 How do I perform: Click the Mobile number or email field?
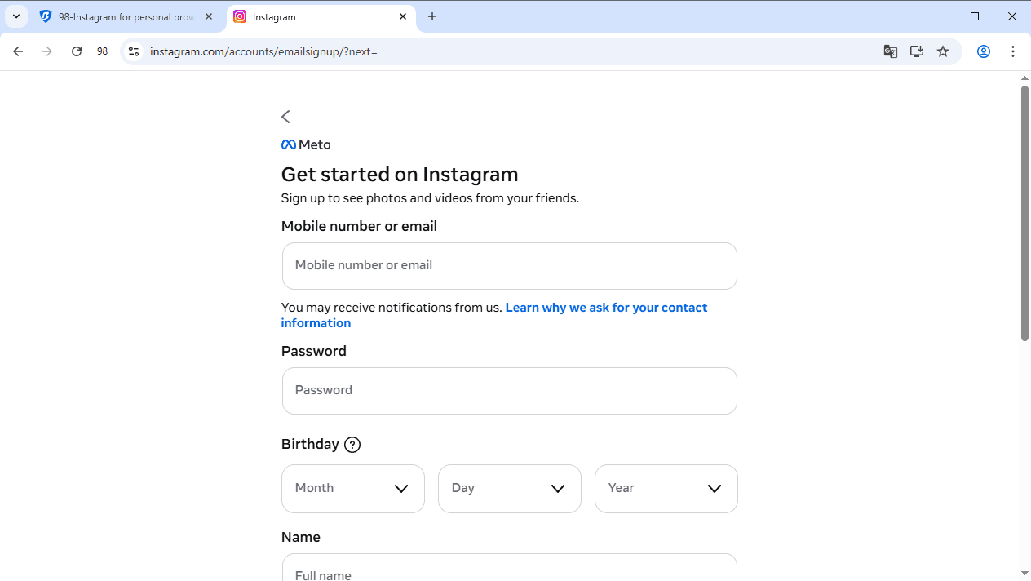pos(509,265)
